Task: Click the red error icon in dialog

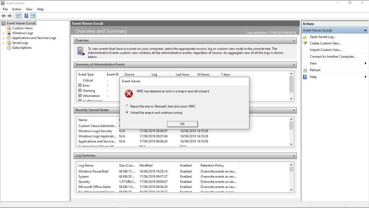Action: click(x=129, y=94)
